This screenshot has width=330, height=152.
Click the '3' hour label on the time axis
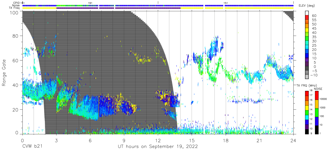tap(56, 140)
